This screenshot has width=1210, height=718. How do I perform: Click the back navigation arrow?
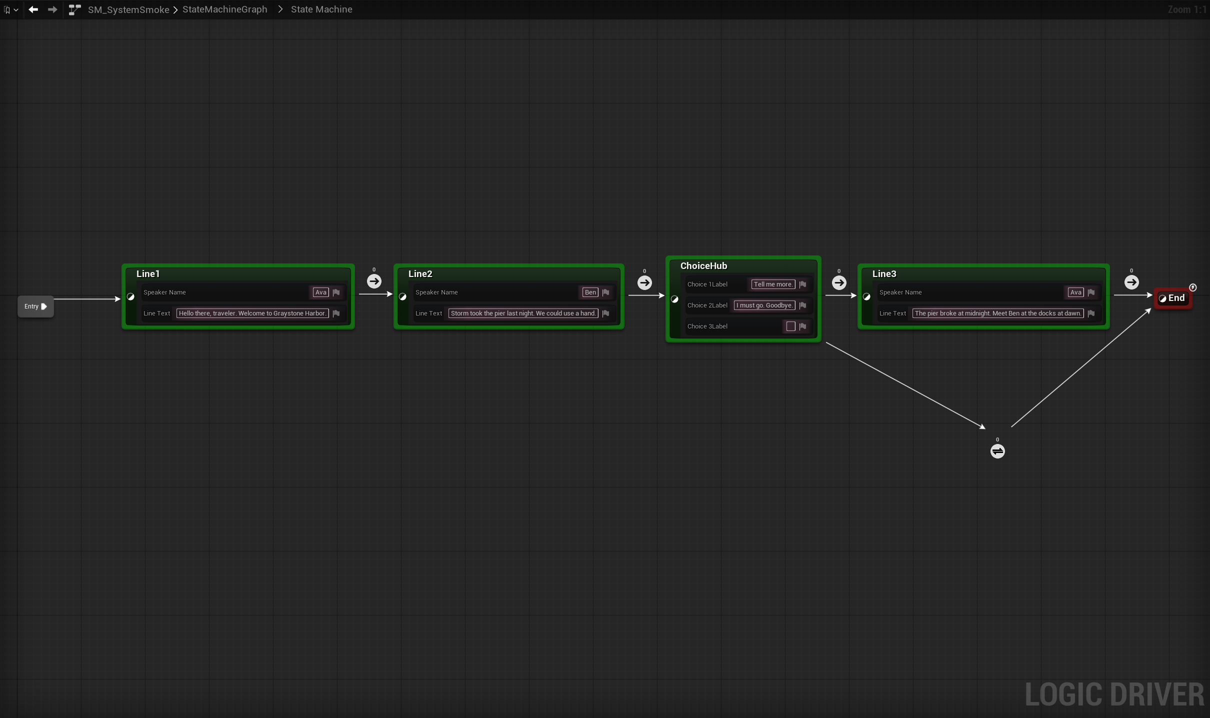click(33, 9)
